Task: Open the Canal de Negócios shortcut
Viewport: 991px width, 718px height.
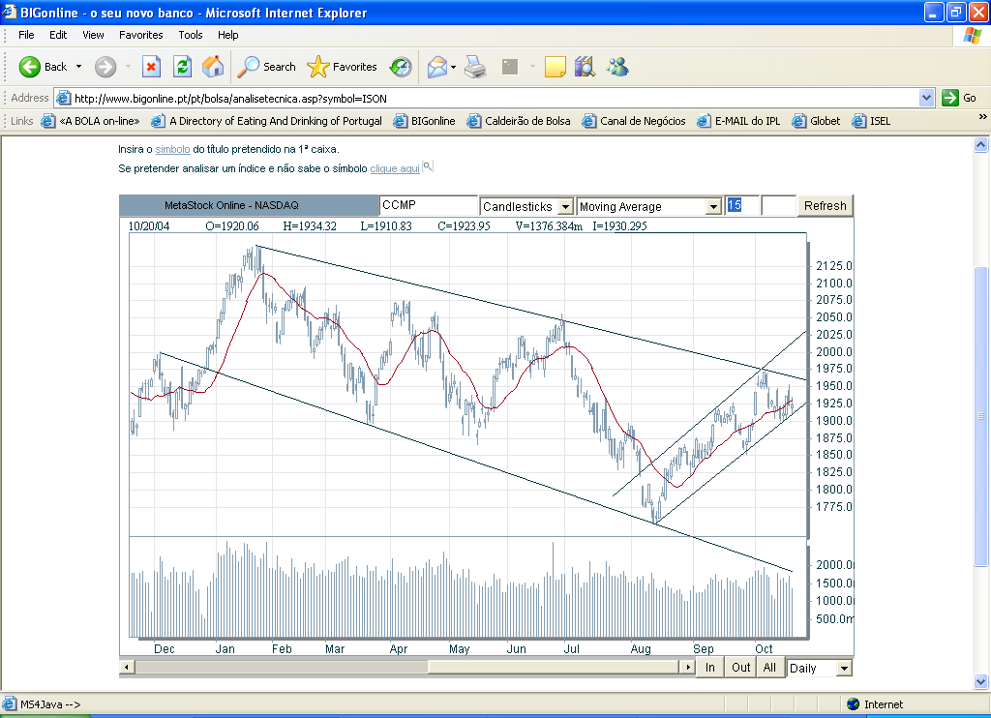Action: tap(634, 121)
